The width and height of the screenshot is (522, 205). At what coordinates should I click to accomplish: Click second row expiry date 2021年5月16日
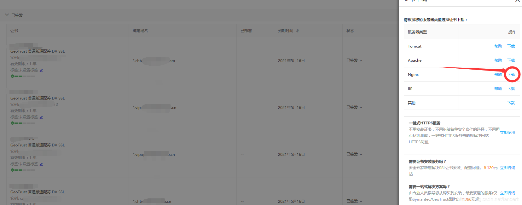click(x=291, y=108)
